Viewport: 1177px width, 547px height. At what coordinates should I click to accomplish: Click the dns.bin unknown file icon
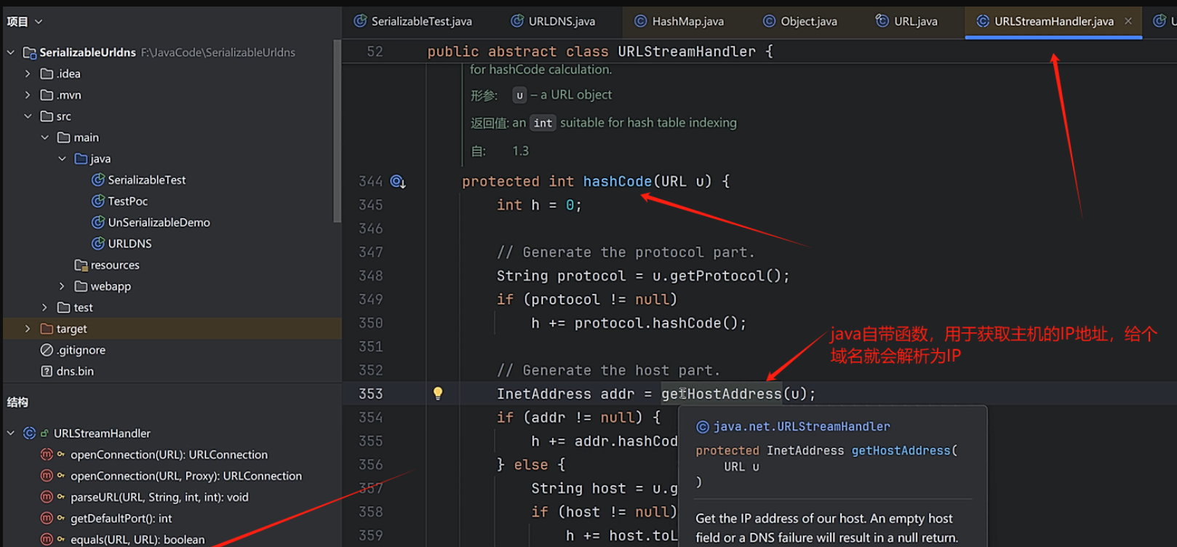(x=47, y=371)
